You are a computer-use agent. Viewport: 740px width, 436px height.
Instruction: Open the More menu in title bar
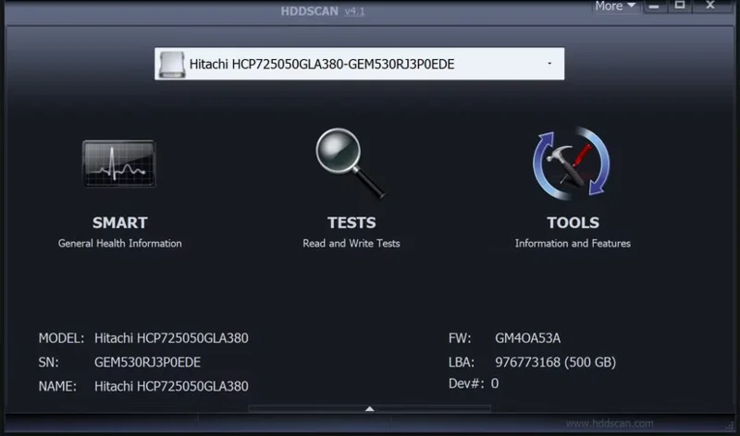[615, 6]
